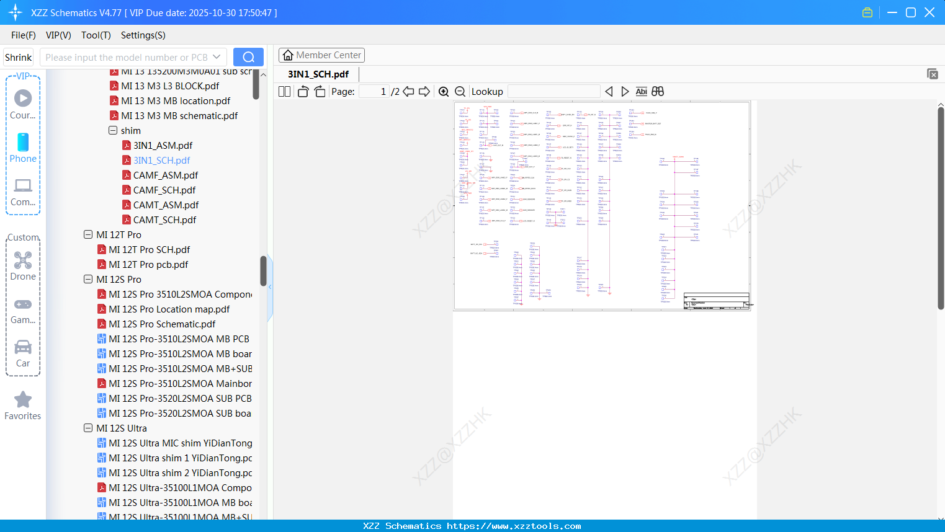Viewport: 945px width, 532px height.
Task: Click the xzztools.com website link
Action: (514, 526)
